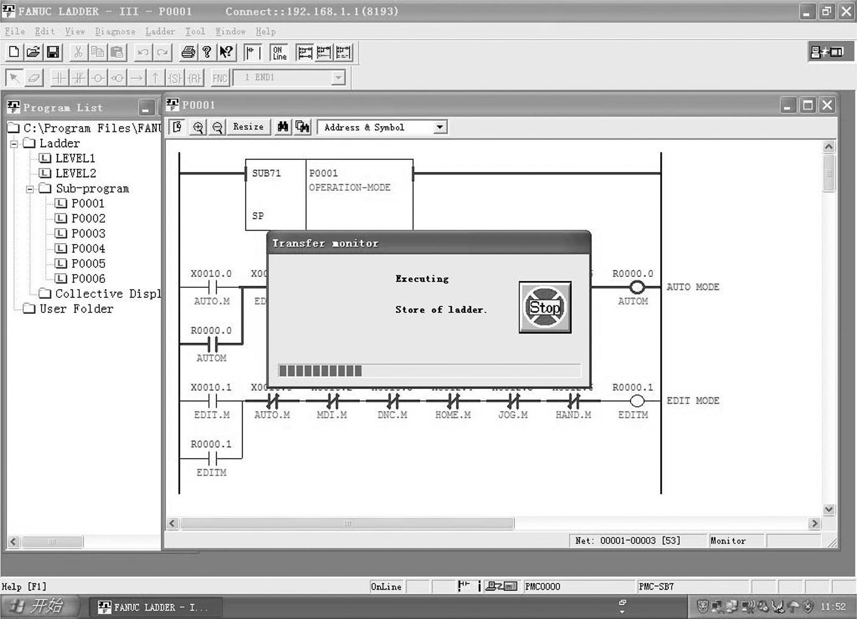Select the vertical line tool
This screenshot has height=619, width=857.
click(155, 78)
